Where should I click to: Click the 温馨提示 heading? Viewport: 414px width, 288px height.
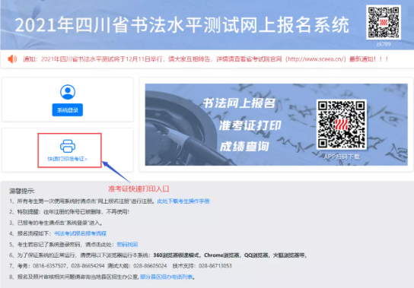point(21,191)
